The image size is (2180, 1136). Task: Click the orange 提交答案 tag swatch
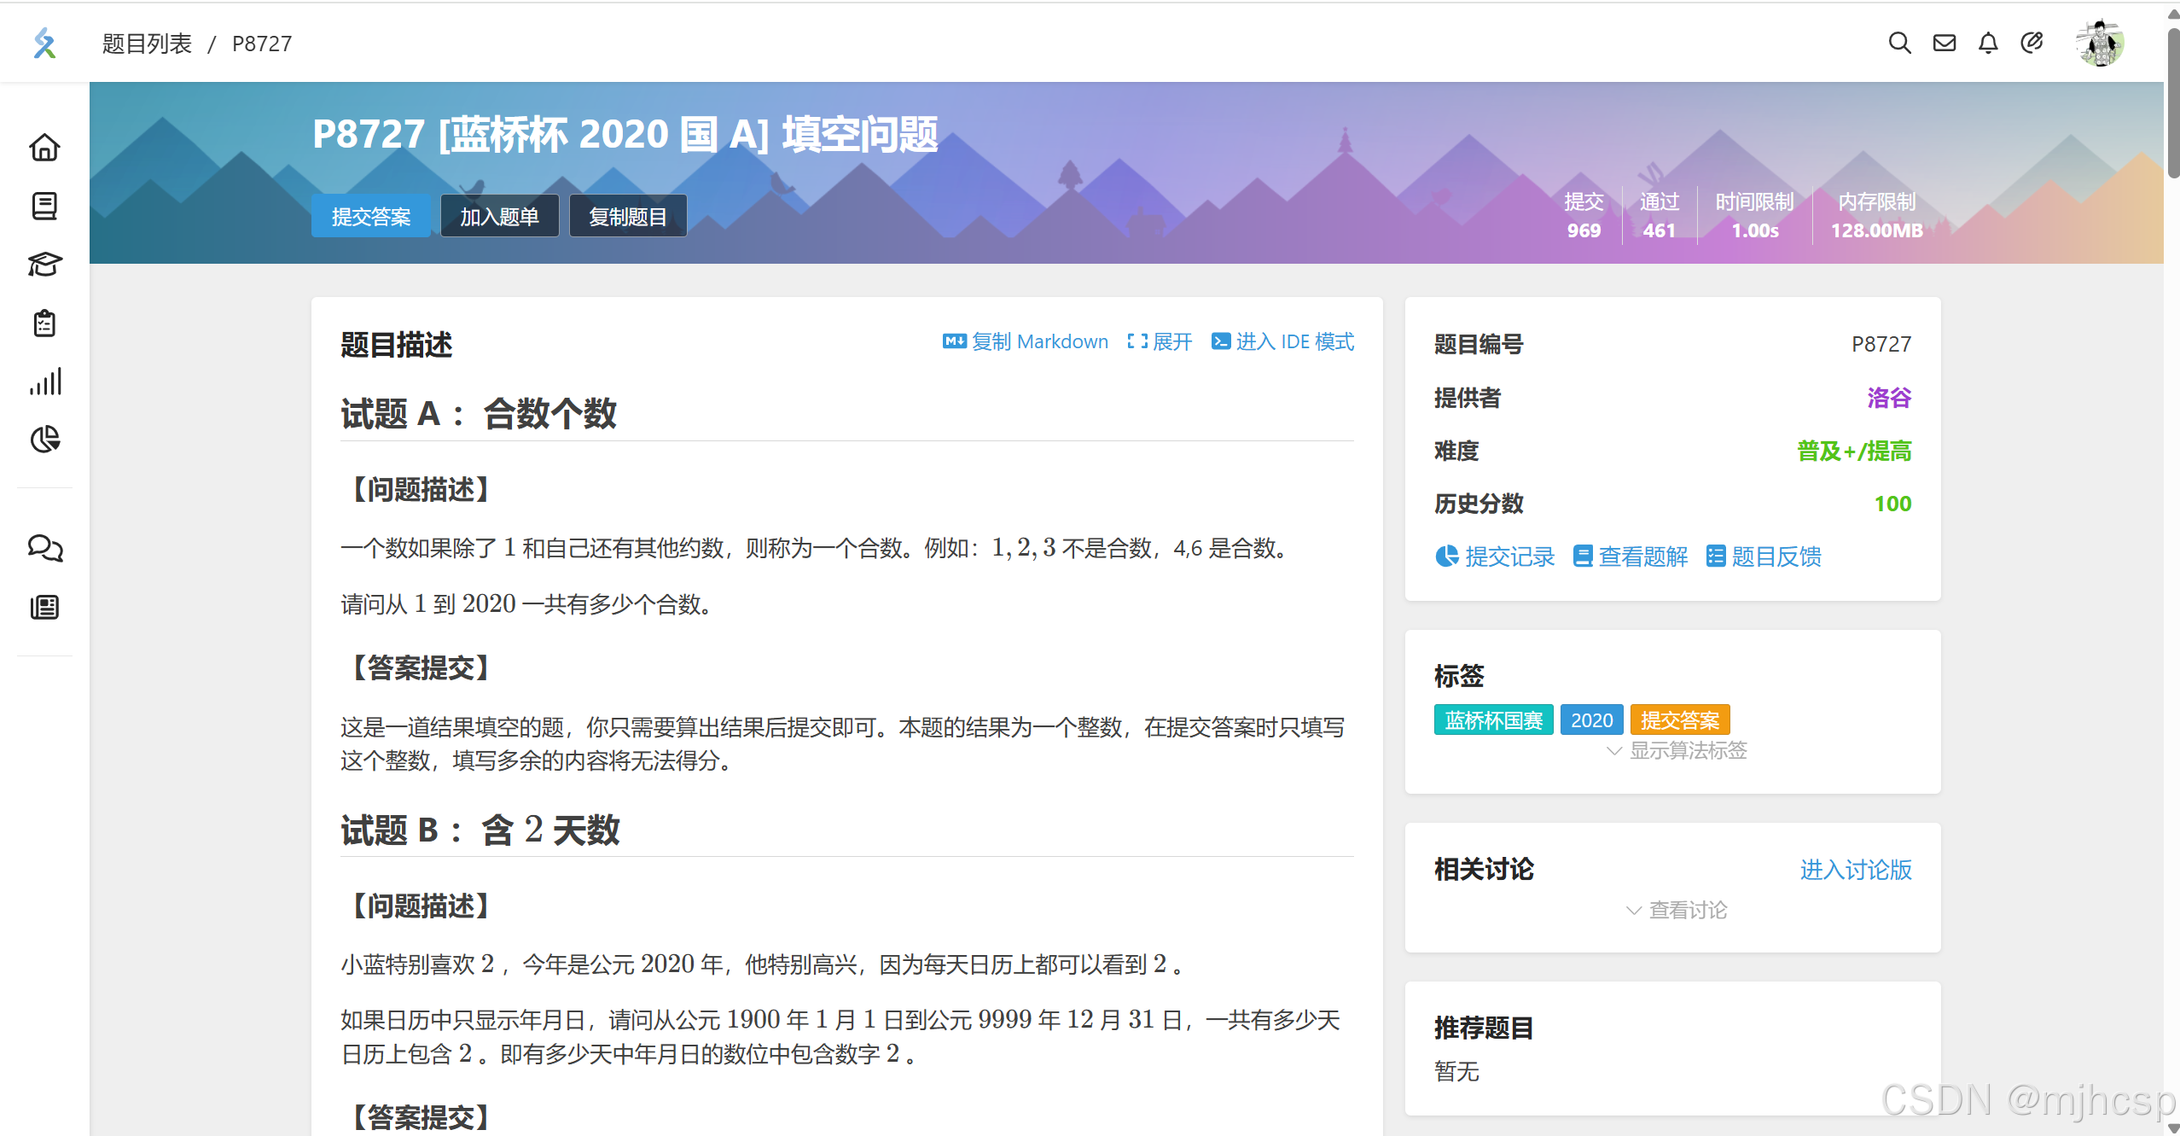tap(1678, 720)
